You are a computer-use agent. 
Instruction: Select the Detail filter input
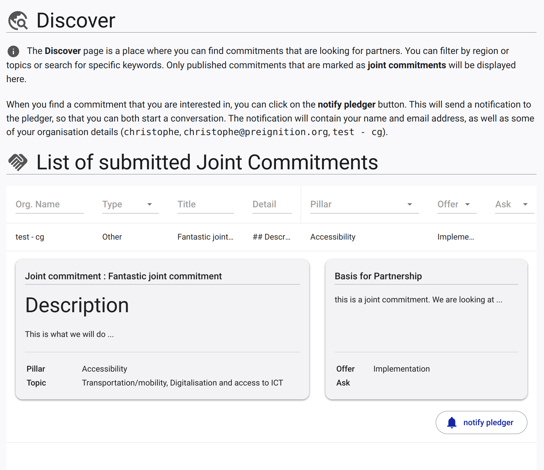tap(272, 204)
